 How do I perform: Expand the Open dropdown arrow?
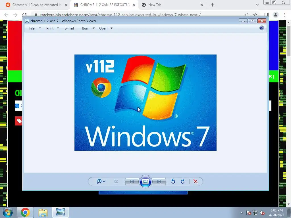(x=111, y=28)
